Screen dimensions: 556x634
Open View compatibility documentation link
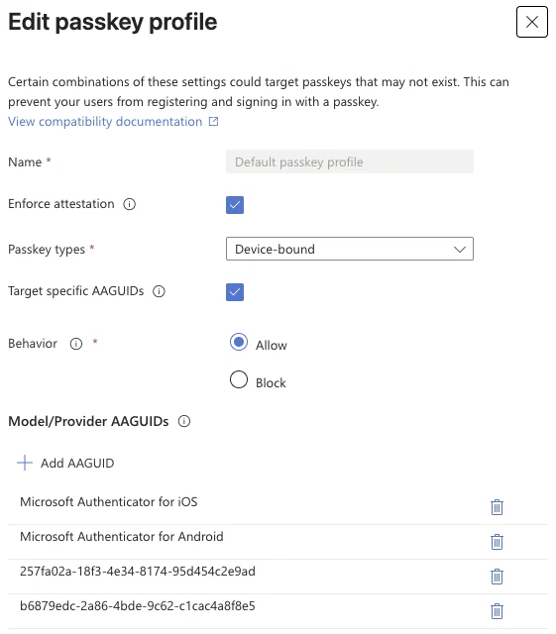pyautogui.click(x=105, y=122)
